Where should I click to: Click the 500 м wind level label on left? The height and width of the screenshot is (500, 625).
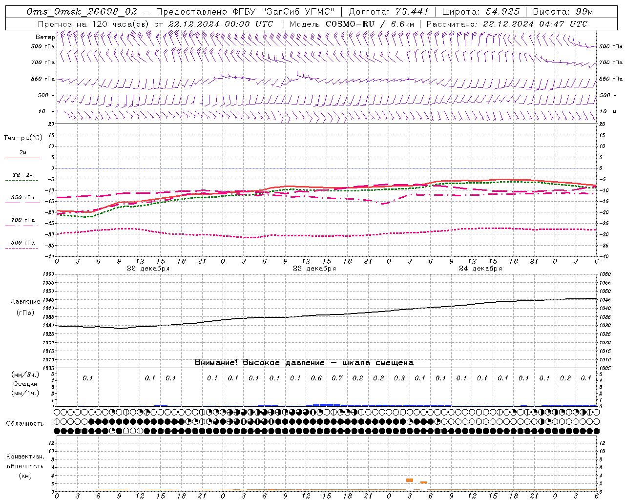(x=46, y=95)
